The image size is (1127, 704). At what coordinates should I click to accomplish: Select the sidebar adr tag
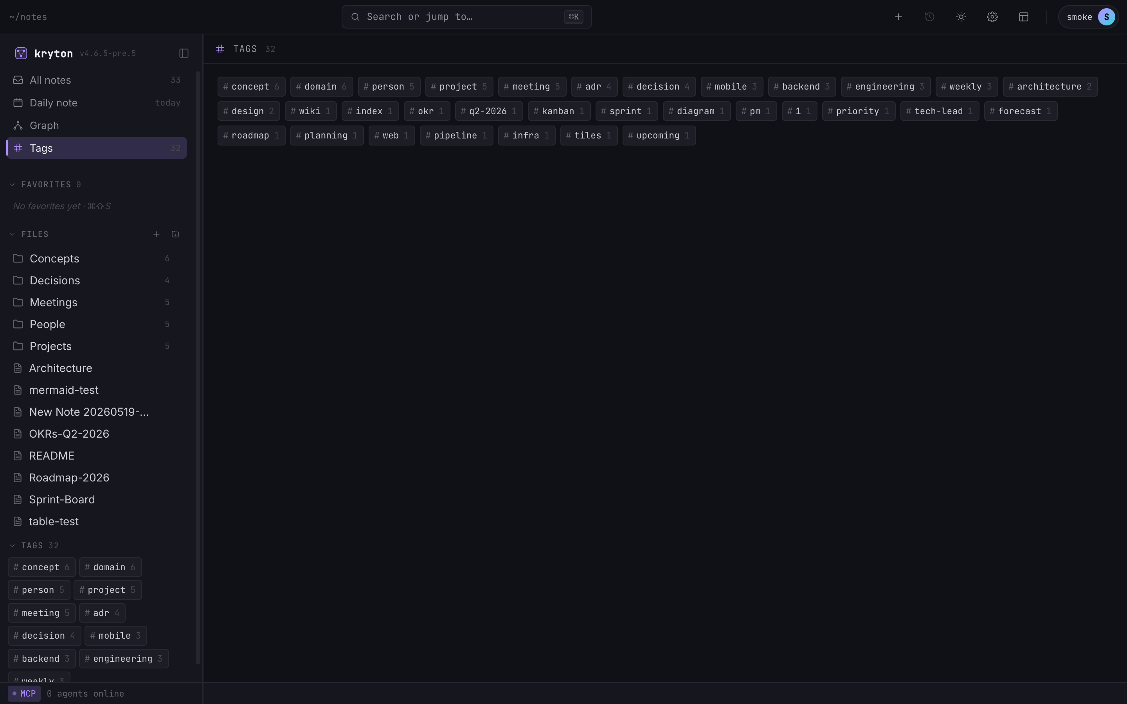point(102,613)
